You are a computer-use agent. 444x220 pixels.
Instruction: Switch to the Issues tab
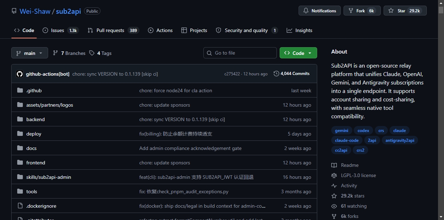click(x=60, y=30)
